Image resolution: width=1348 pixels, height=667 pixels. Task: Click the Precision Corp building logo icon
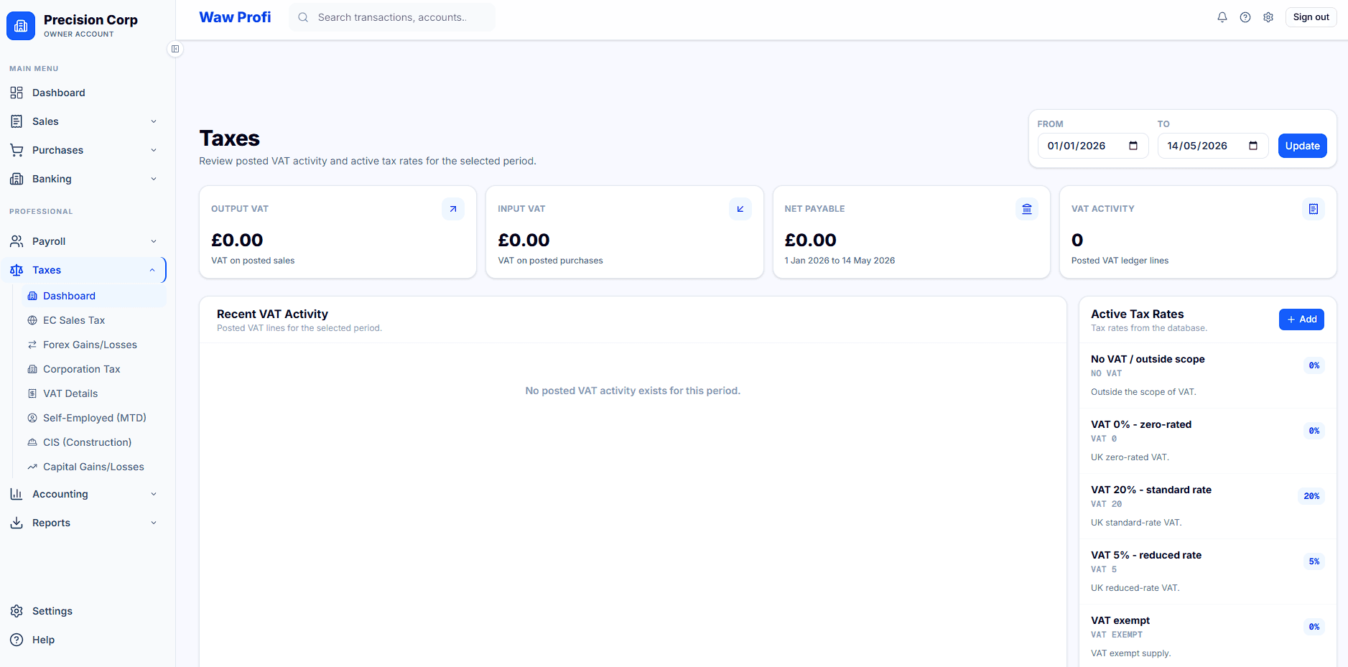pos(21,26)
